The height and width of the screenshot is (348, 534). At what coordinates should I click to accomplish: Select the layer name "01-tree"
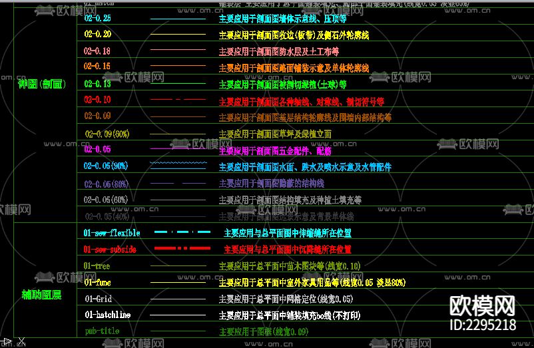click(x=97, y=265)
